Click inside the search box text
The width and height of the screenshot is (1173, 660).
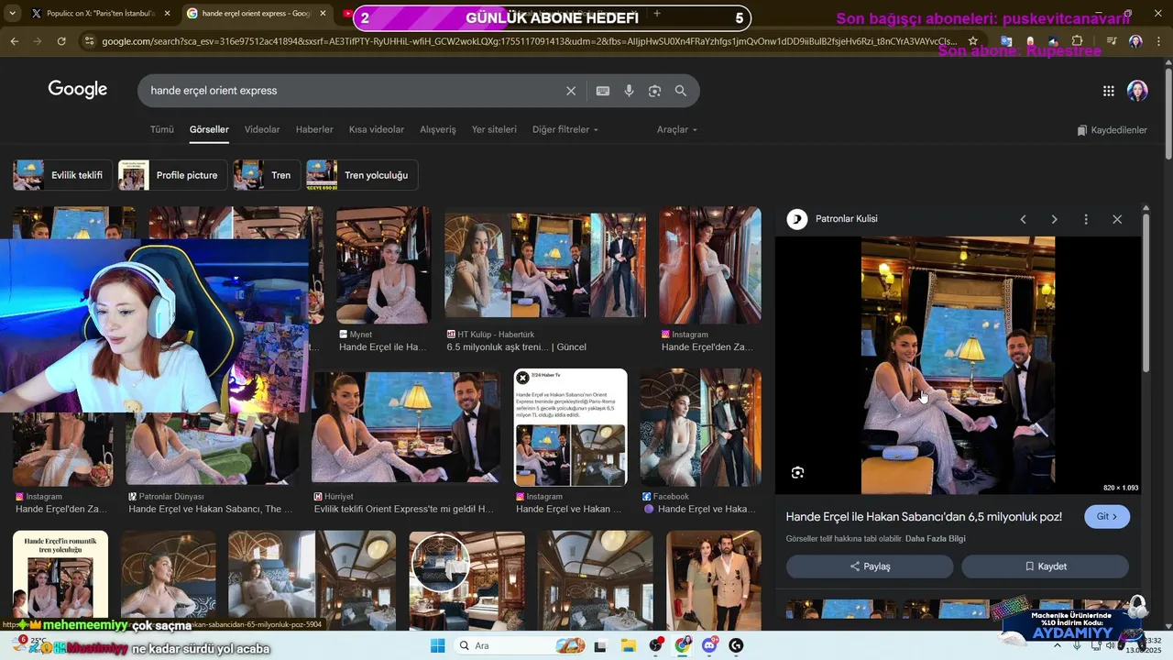click(x=214, y=91)
